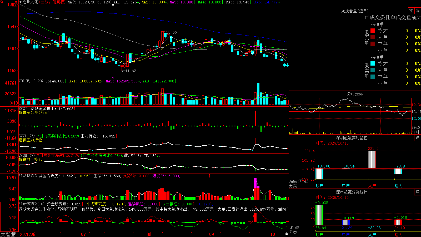Click the 2026/06 date on the time axis
Viewport: 421px width, 237px height.
tap(28, 234)
